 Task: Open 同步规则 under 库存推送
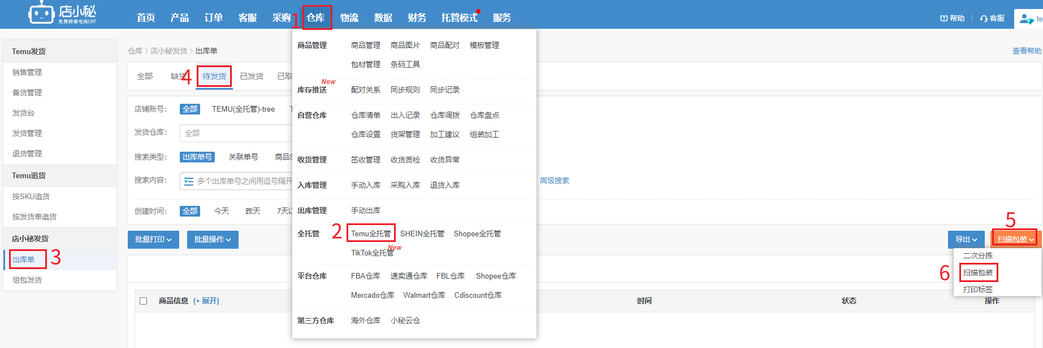(405, 90)
